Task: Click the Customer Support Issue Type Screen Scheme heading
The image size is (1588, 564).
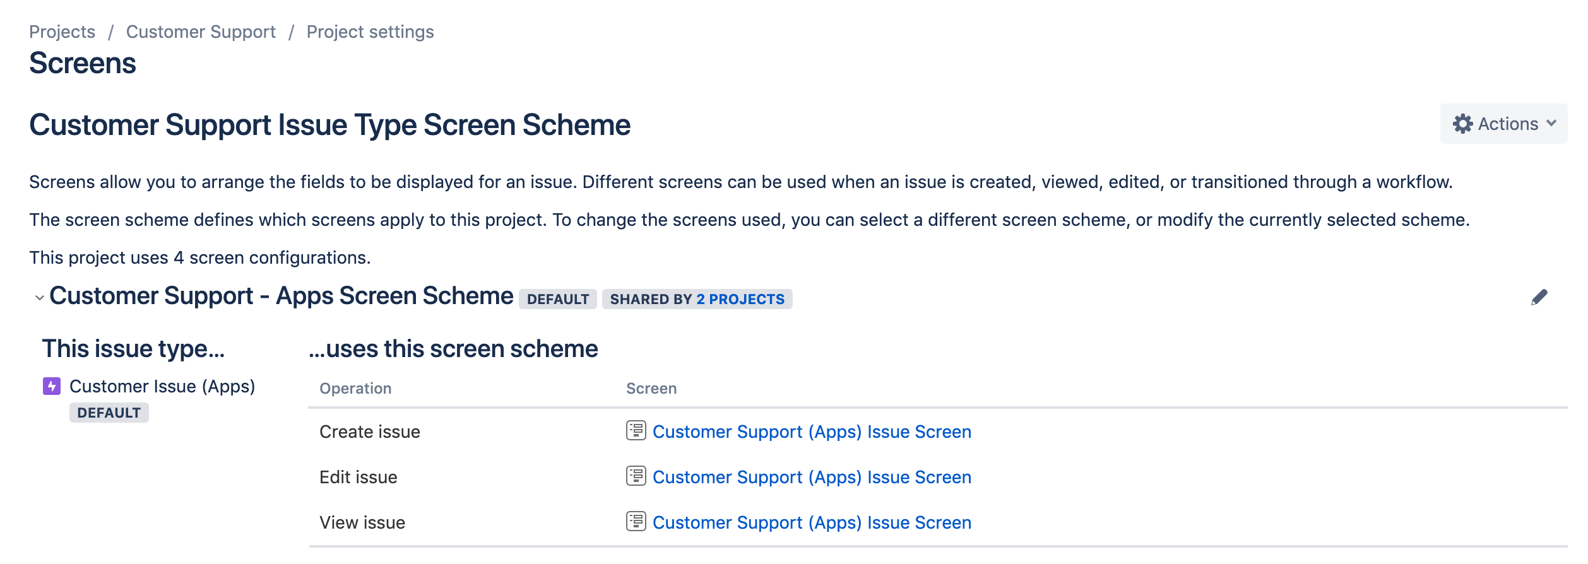Action: (x=330, y=125)
